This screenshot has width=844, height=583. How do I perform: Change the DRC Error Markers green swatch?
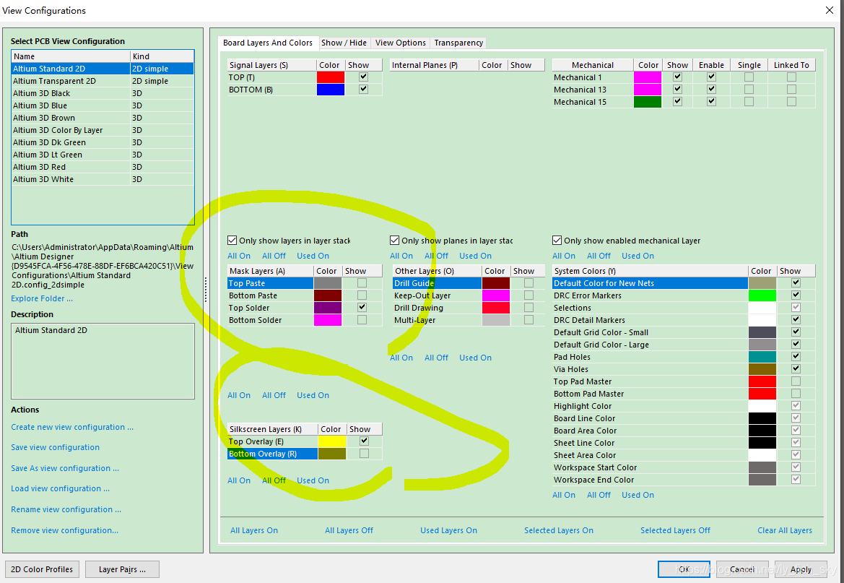[762, 295]
